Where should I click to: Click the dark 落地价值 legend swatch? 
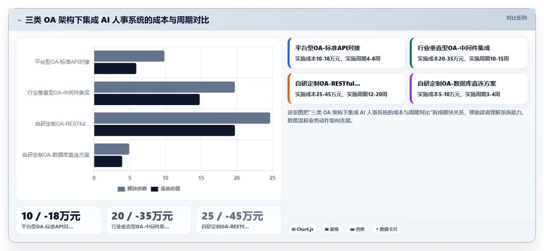point(155,189)
